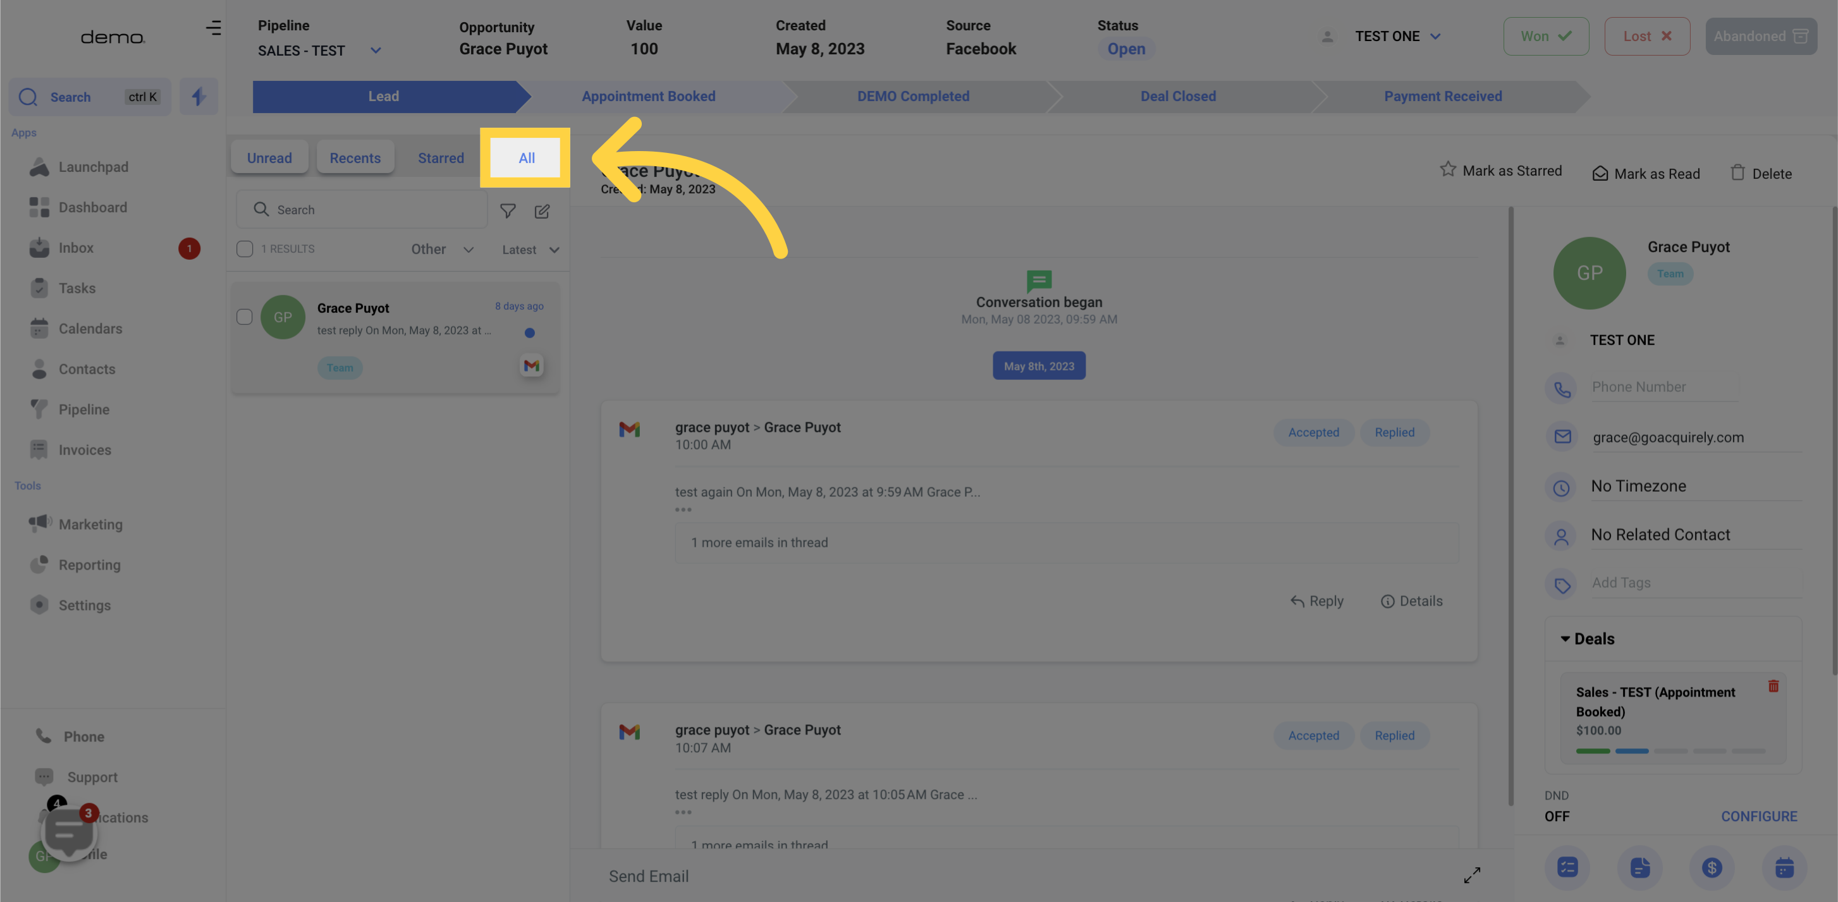Open the chat widget bubble
This screenshot has width=1838, height=902.
coord(68,832)
